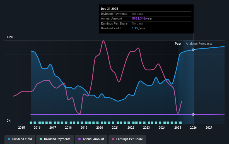Click the first dividend payment square in 2015
This screenshot has height=144, width=229.
[x=31, y=123]
